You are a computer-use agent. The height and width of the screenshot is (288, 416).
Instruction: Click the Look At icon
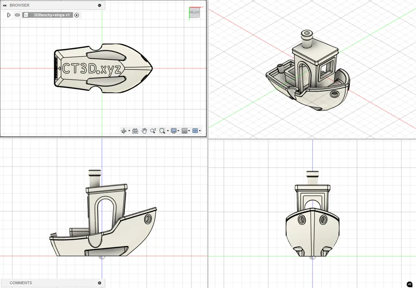pyautogui.click(x=135, y=130)
